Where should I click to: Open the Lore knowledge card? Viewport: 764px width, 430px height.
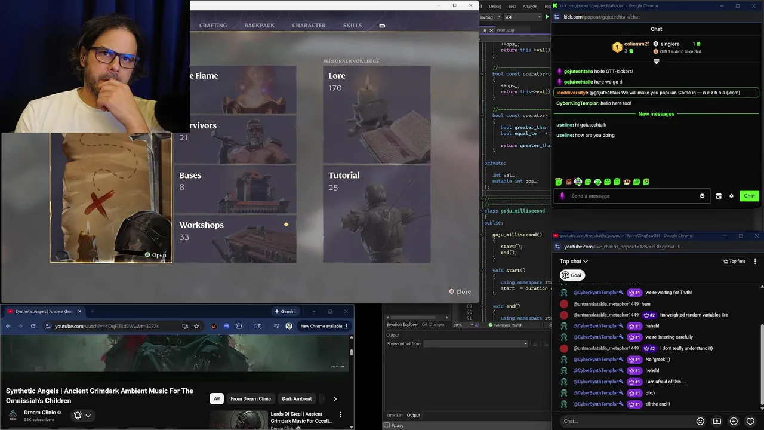(x=377, y=115)
